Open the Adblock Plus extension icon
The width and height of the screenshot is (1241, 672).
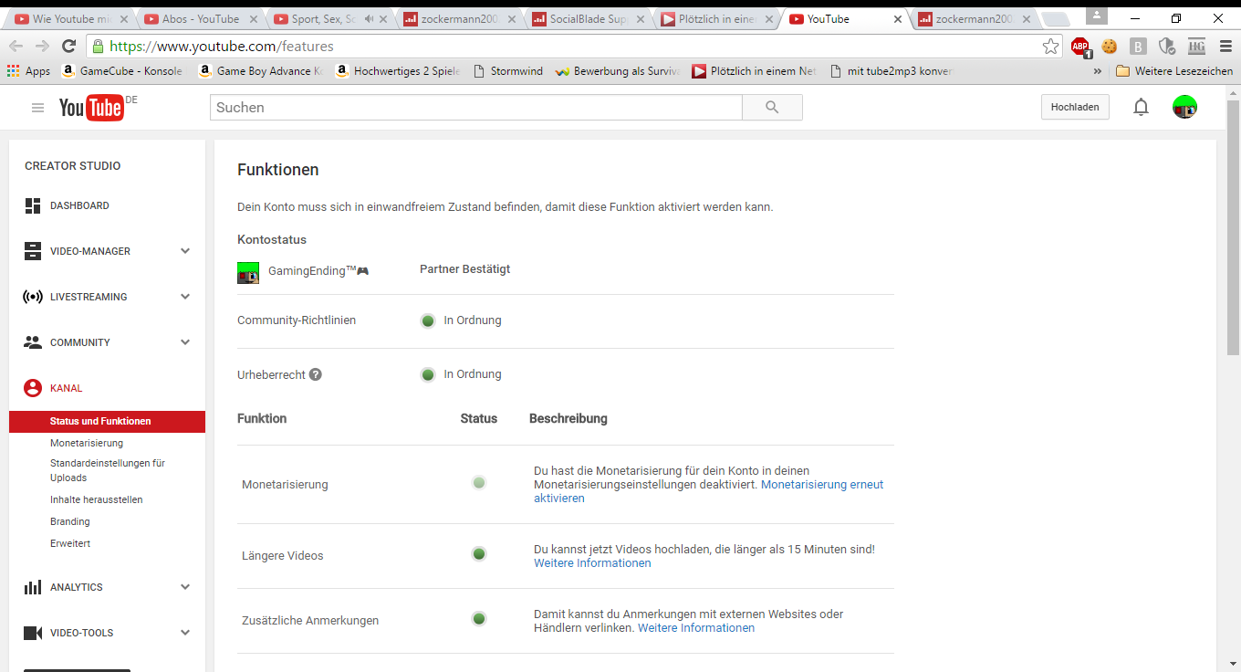point(1080,47)
